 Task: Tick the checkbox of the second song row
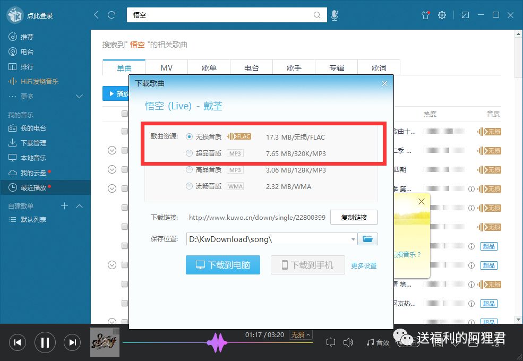pos(125,150)
